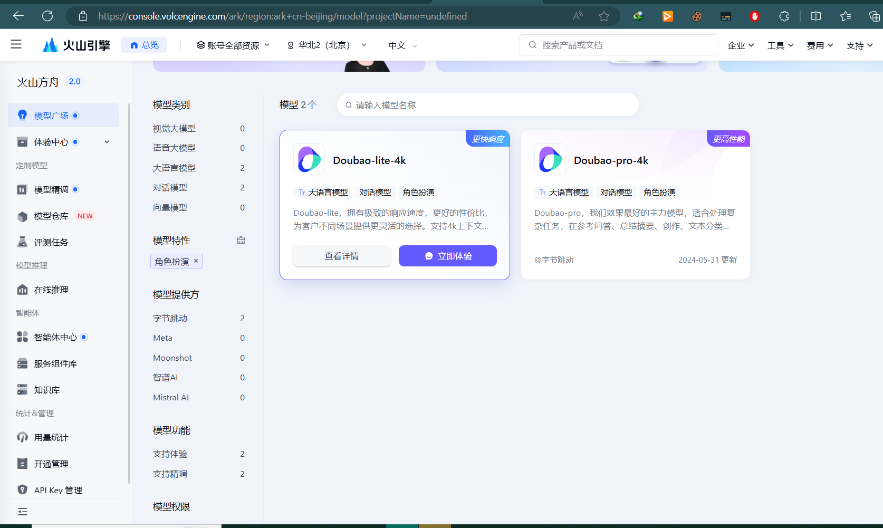Viewport: 883px width, 528px height.
Task: Change language via 中文 dropdown
Action: pos(402,45)
